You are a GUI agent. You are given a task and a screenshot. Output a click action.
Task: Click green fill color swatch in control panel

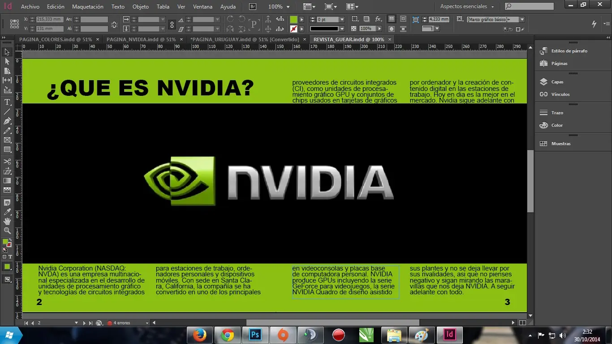coord(293,20)
